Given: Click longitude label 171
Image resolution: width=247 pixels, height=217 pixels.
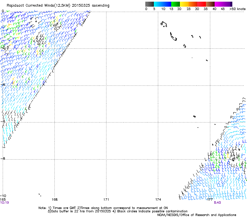Looking at the screenshot, I should point(106,199).
